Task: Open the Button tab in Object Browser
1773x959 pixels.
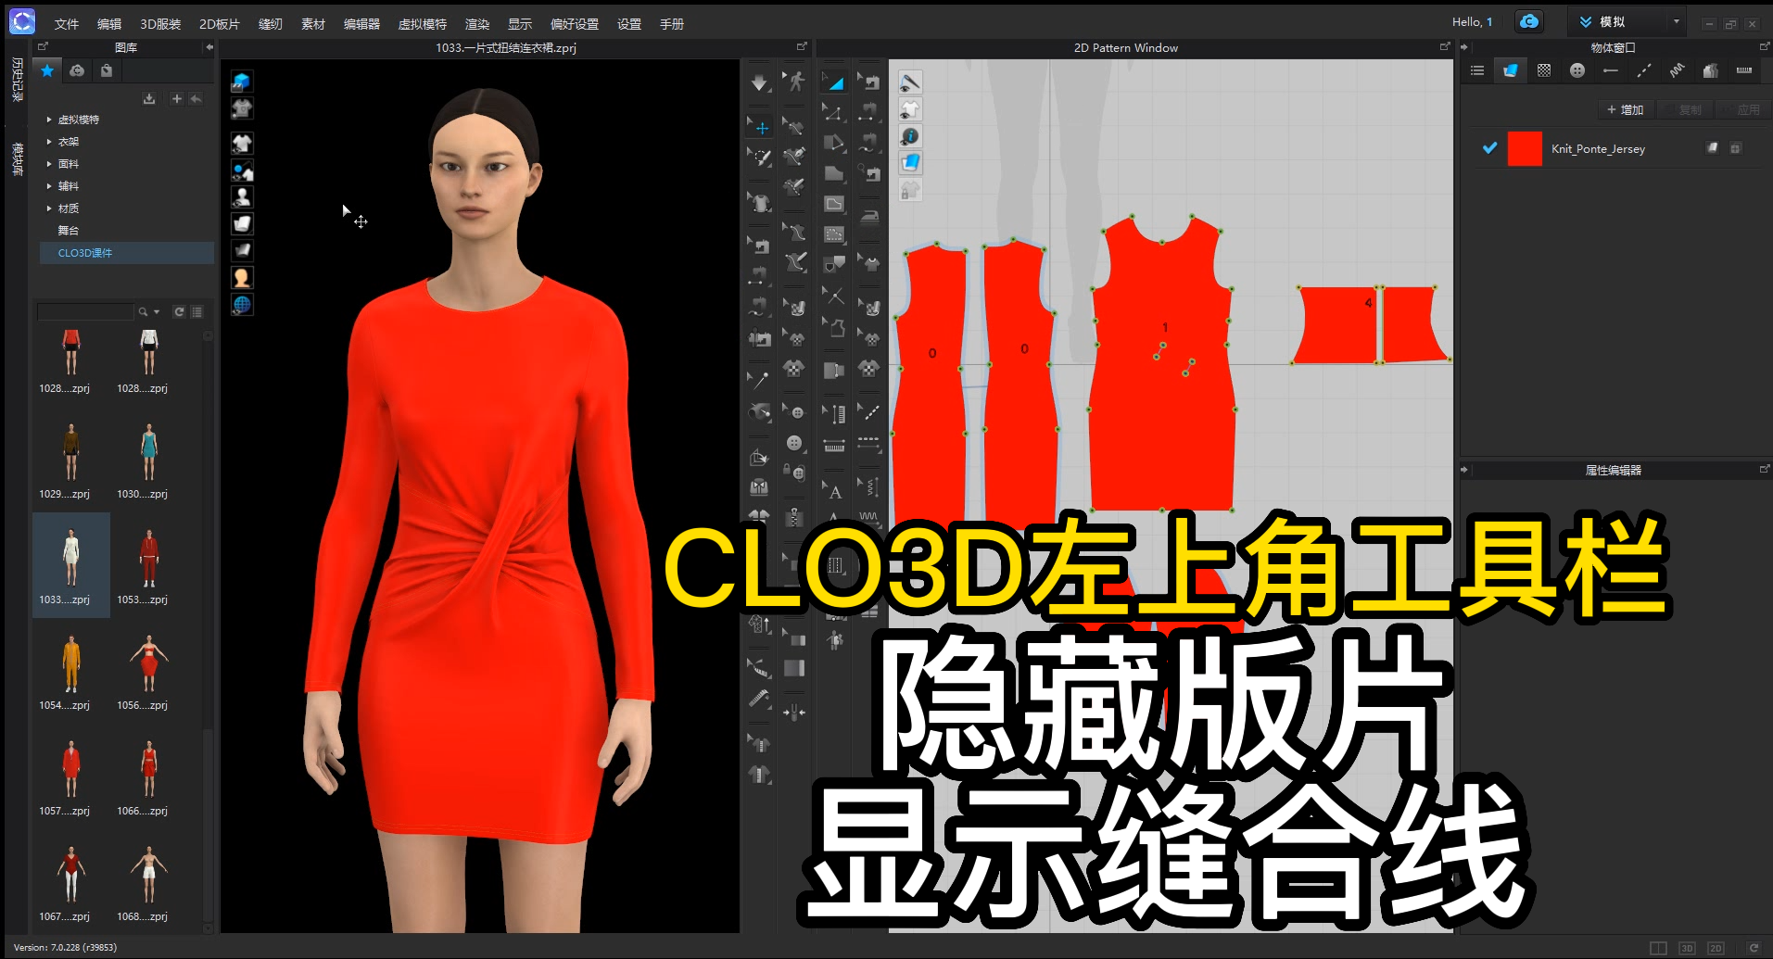Action: point(1577,70)
